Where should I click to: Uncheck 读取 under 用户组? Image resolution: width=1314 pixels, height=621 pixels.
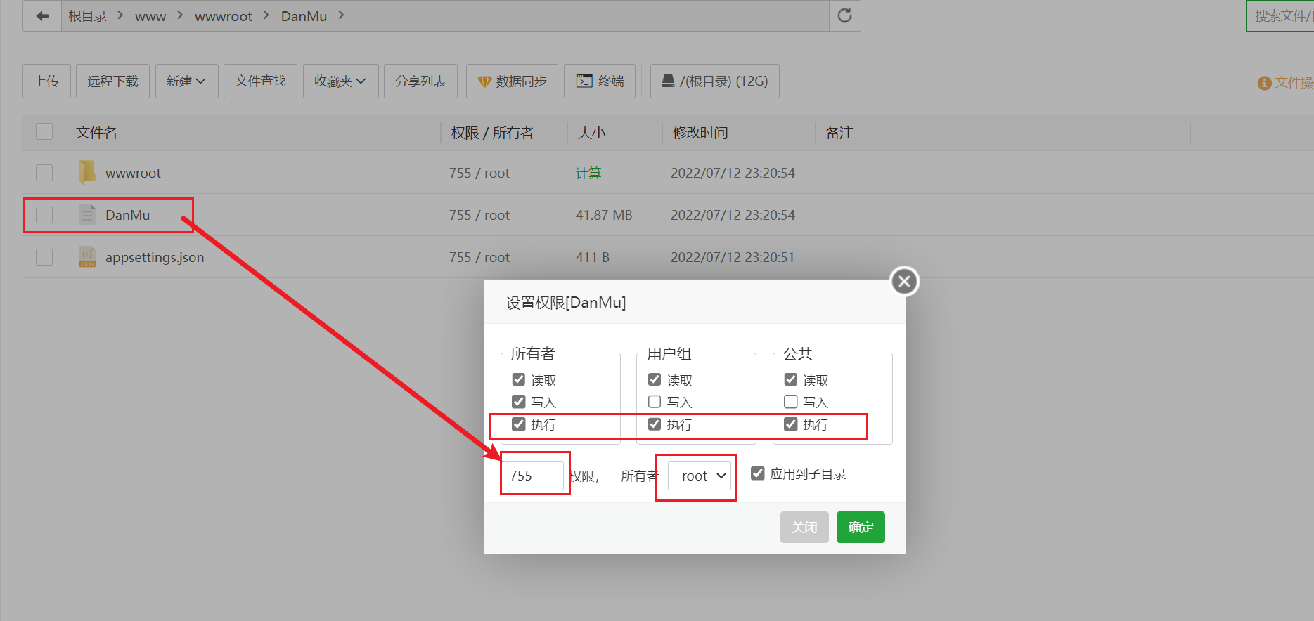click(655, 379)
